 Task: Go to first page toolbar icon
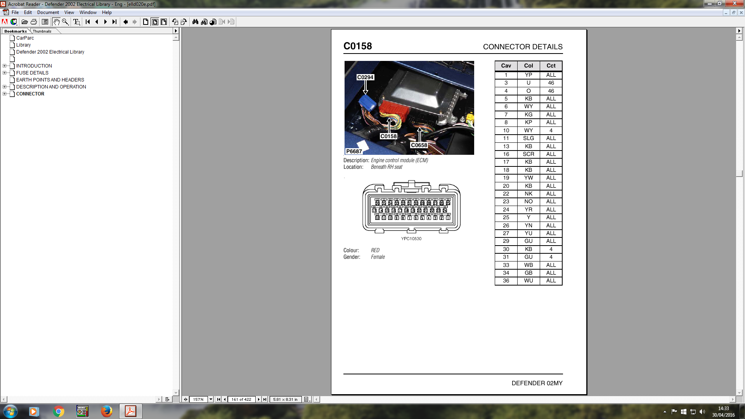[x=88, y=22]
